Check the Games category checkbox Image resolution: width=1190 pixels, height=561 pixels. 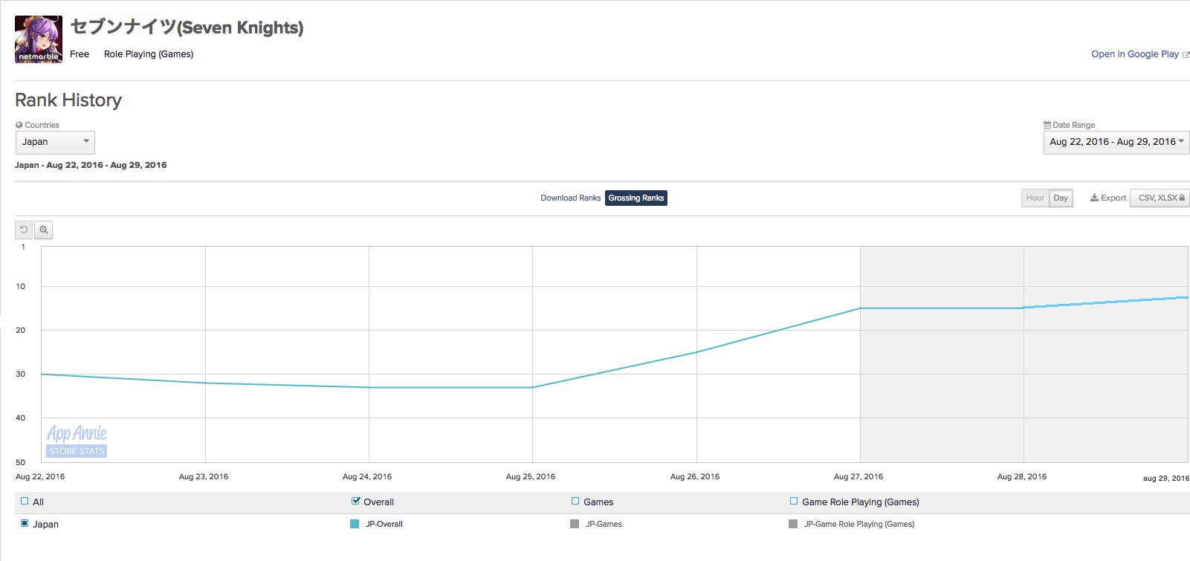click(575, 502)
